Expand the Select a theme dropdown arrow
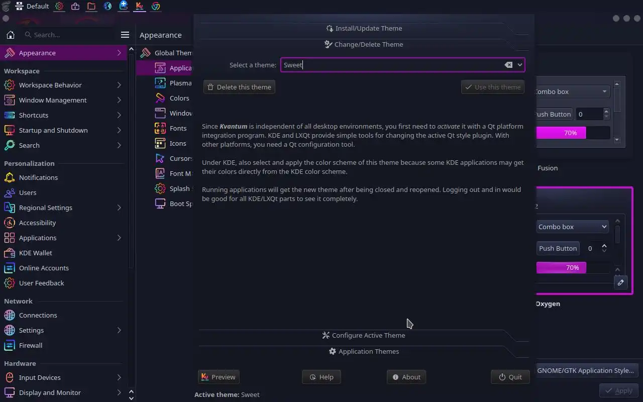The width and height of the screenshot is (643, 402). pyautogui.click(x=520, y=65)
